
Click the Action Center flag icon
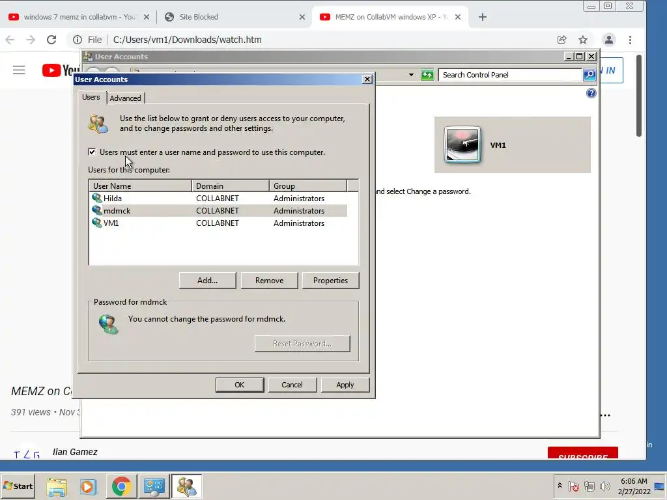[x=573, y=486]
